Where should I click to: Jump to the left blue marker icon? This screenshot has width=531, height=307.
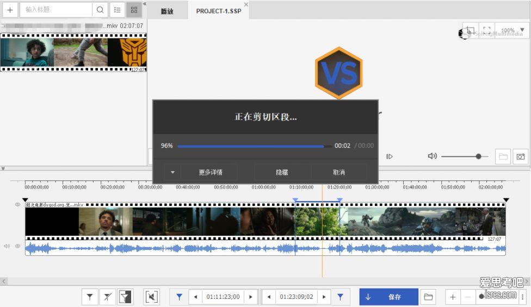tap(179, 297)
